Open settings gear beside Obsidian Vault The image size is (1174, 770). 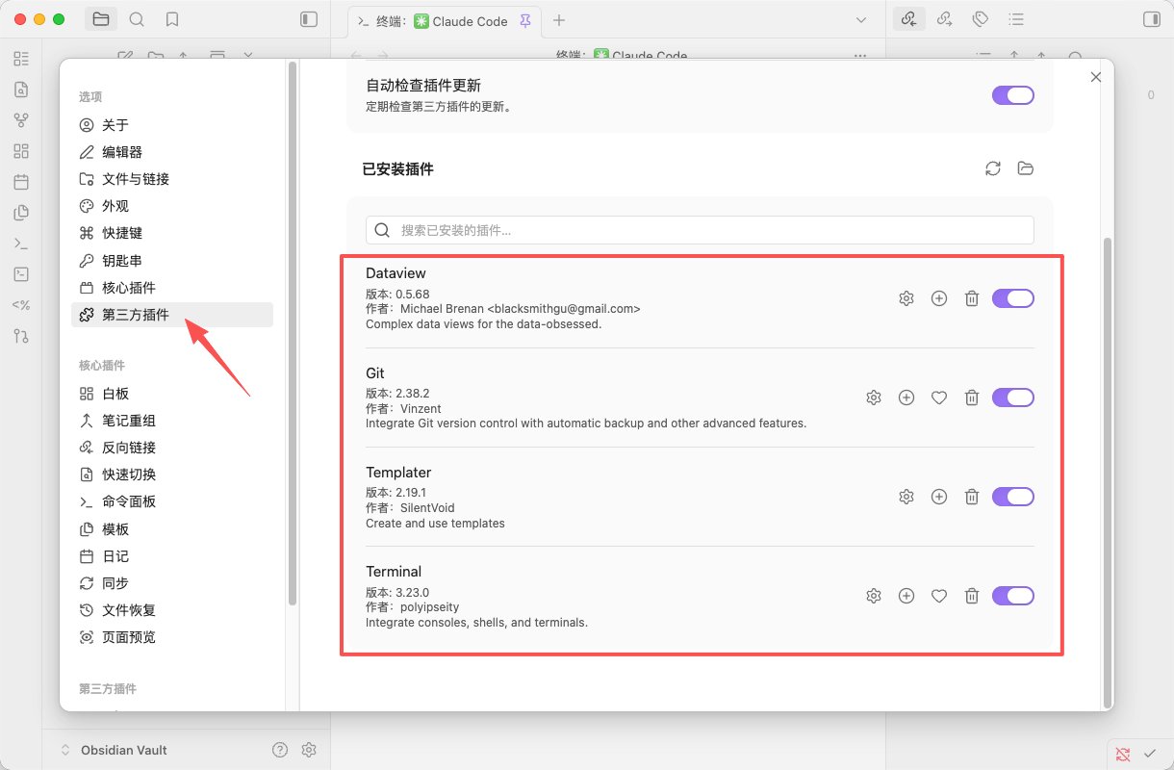(309, 750)
